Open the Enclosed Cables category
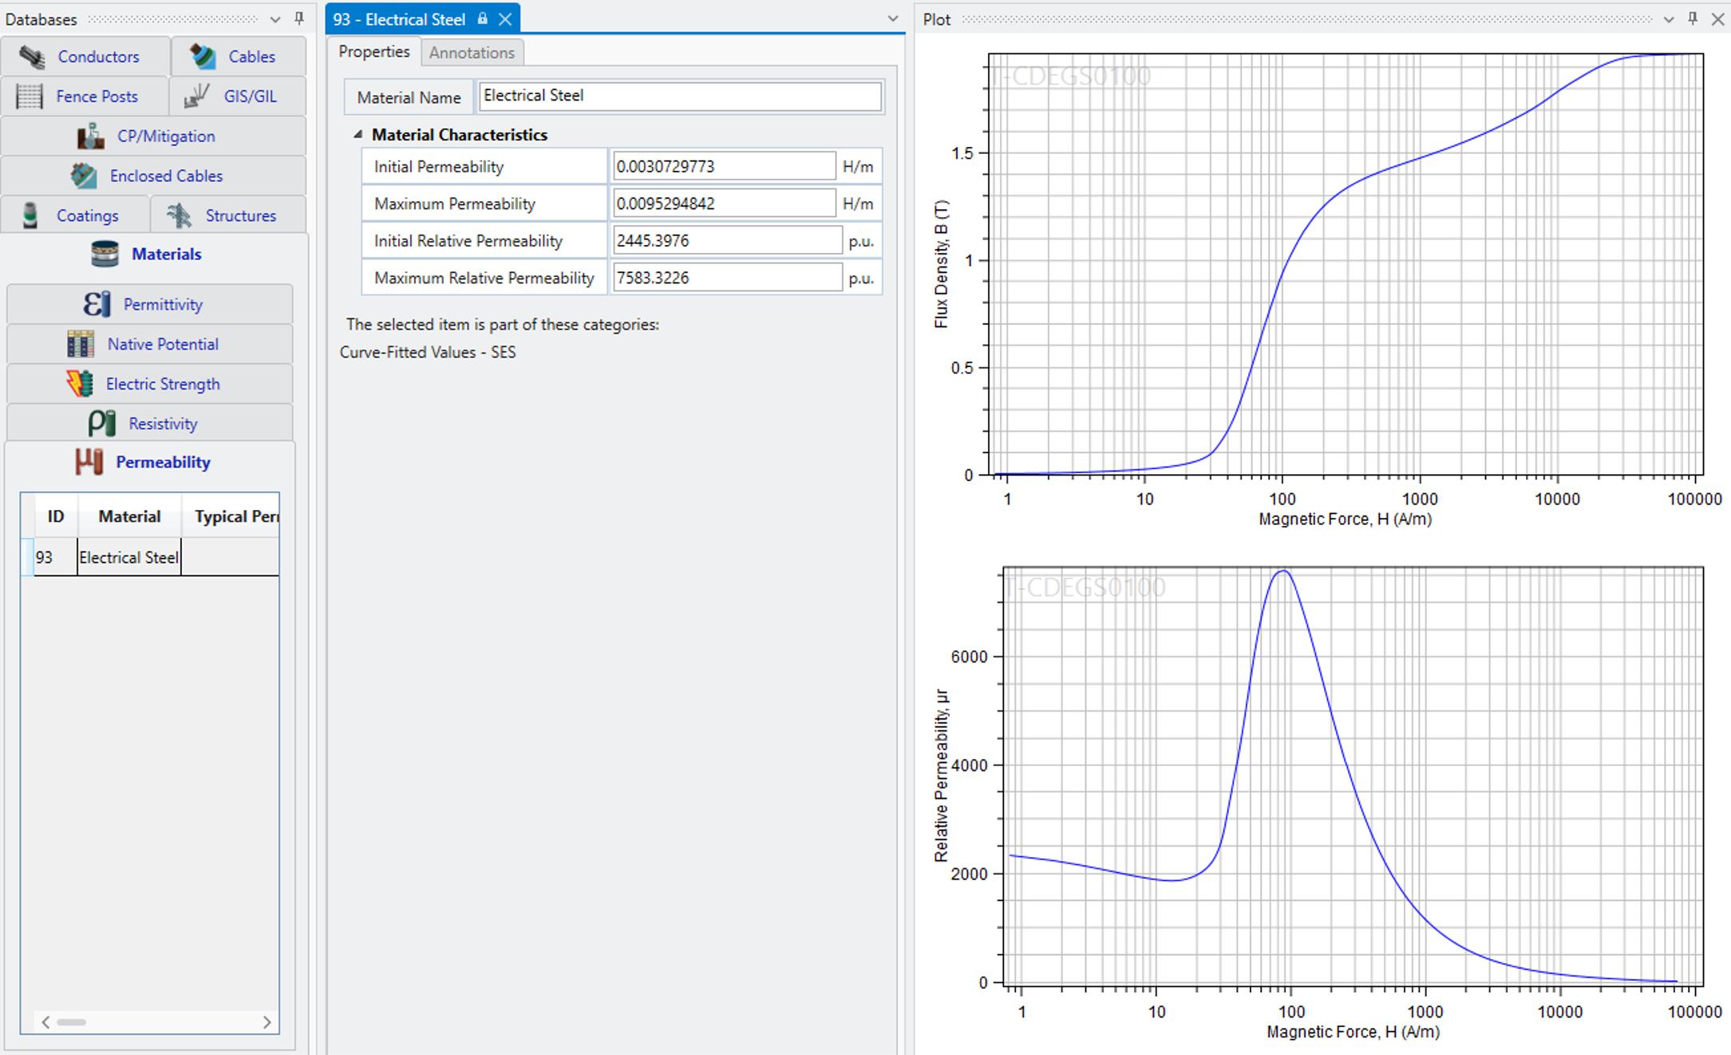 coord(153,176)
